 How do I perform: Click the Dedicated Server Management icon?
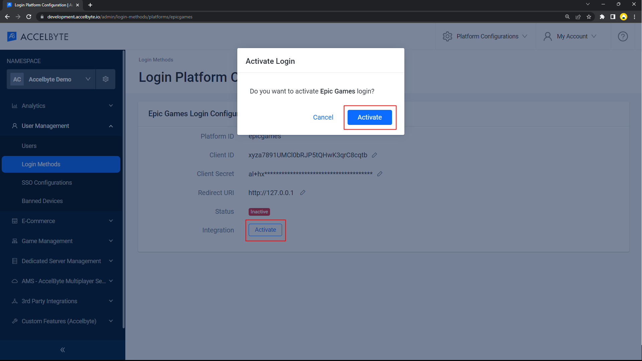click(15, 261)
